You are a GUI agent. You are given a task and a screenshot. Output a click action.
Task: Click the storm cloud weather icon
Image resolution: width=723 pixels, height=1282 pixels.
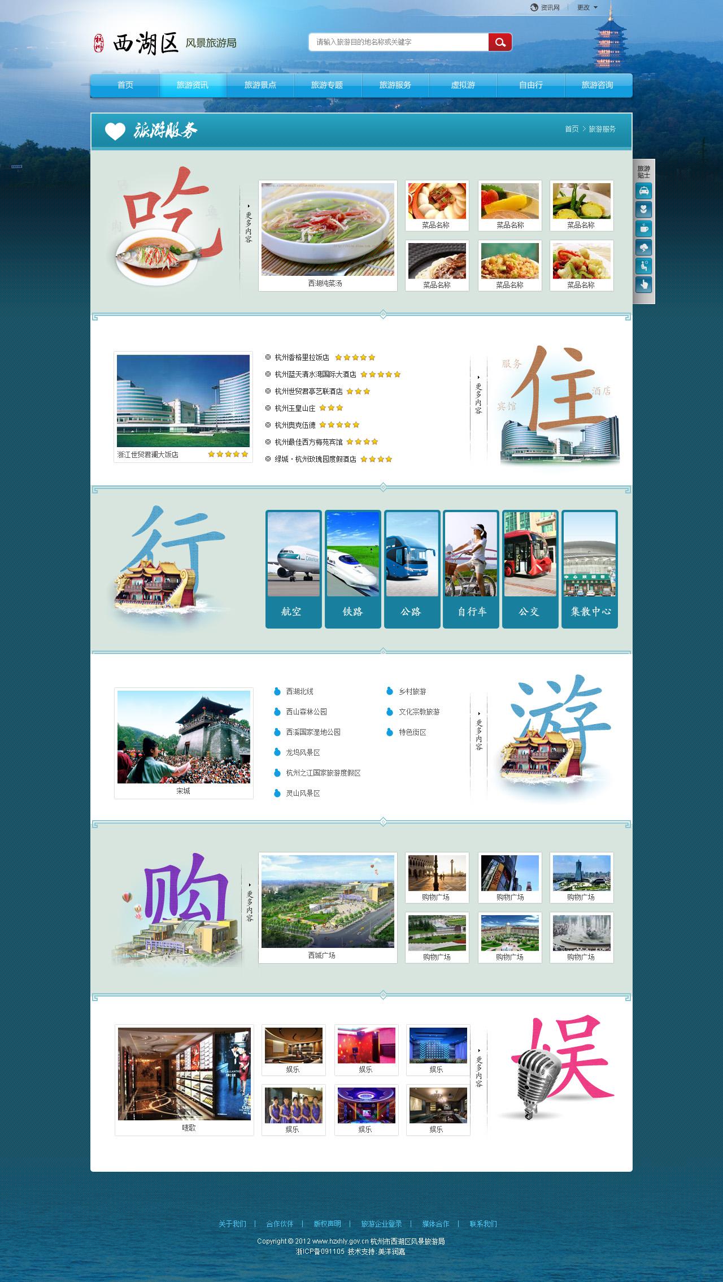(x=643, y=247)
